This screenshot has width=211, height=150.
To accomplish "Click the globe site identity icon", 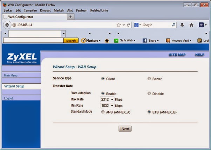I will coord(14,25).
